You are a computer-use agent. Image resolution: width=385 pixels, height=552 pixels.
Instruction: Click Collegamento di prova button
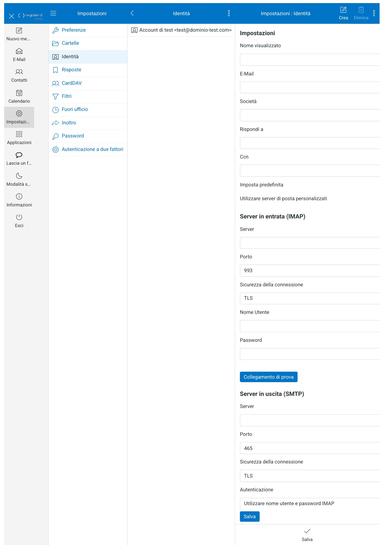(x=269, y=377)
